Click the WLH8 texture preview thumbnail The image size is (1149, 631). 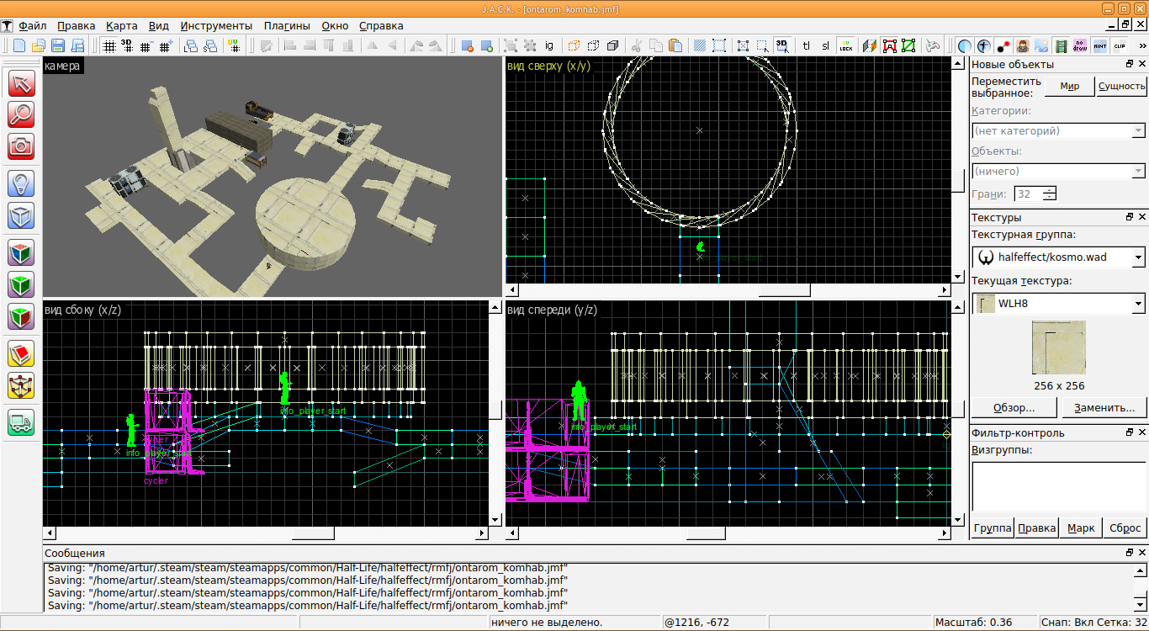(1058, 347)
